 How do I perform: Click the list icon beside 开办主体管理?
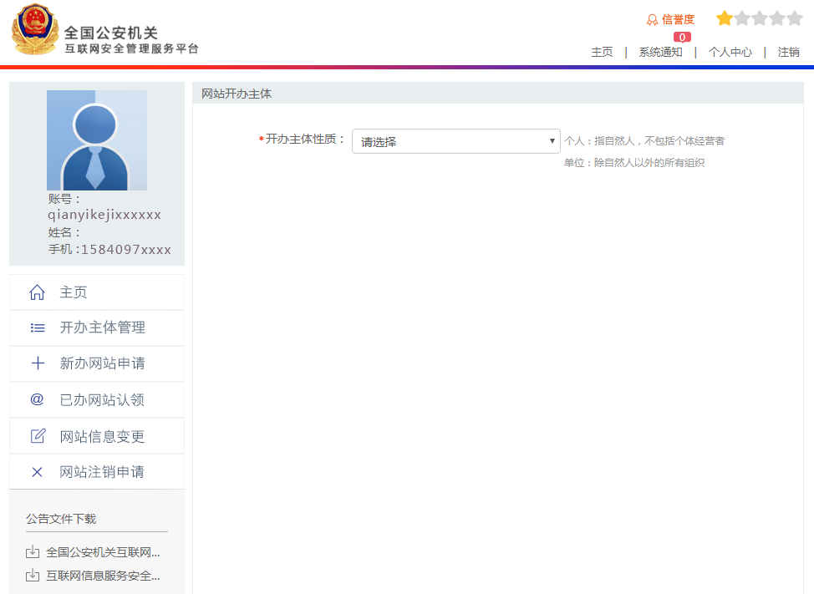click(37, 327)
